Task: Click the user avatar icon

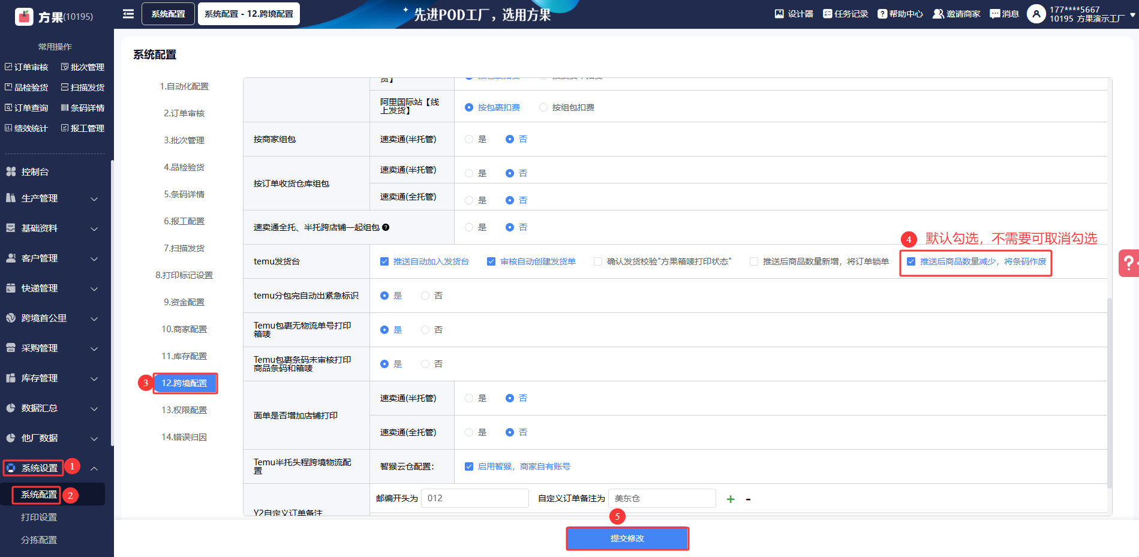Action: pyautogui.click(x=1036, y=14)
